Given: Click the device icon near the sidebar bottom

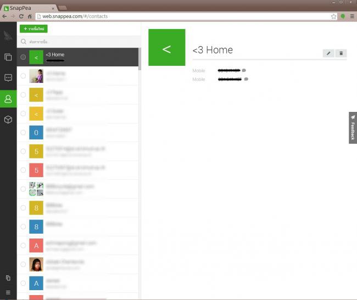Looking at the screenshot, I should (x=8, y=278).
